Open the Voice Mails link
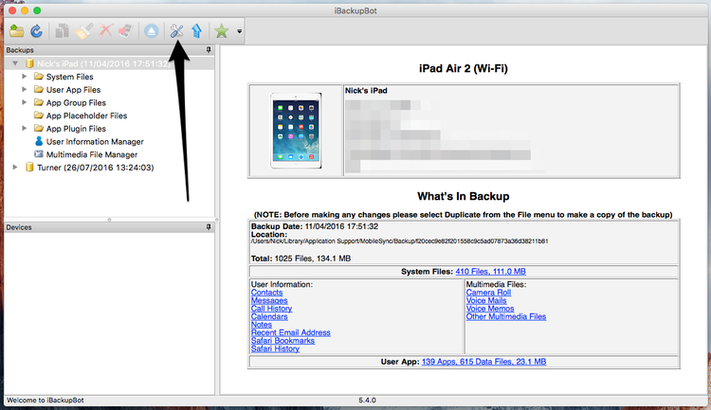 tap(486, 300)
